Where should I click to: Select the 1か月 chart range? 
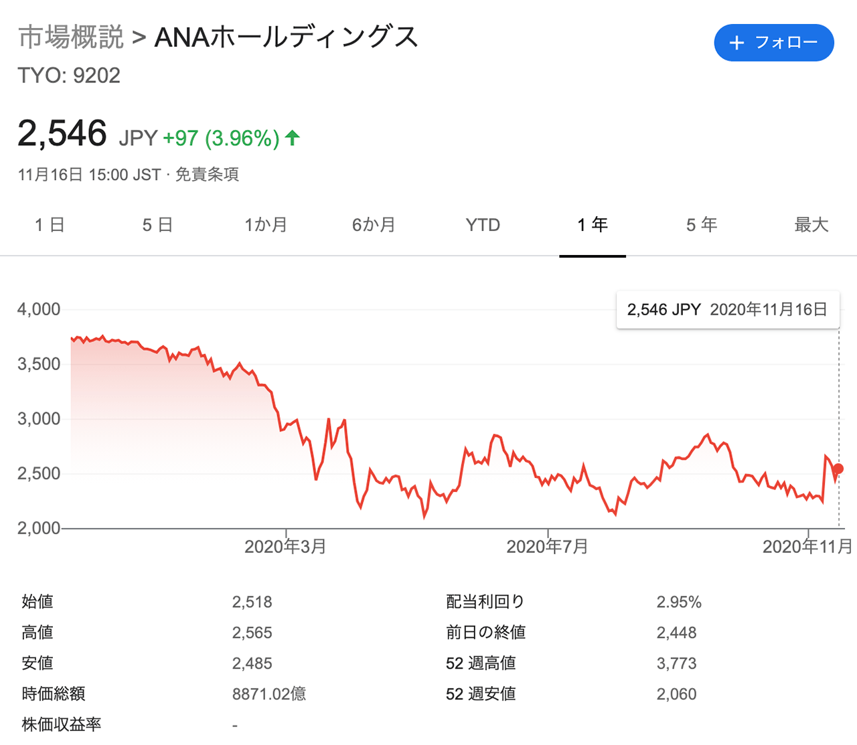(x=266, y=225)
